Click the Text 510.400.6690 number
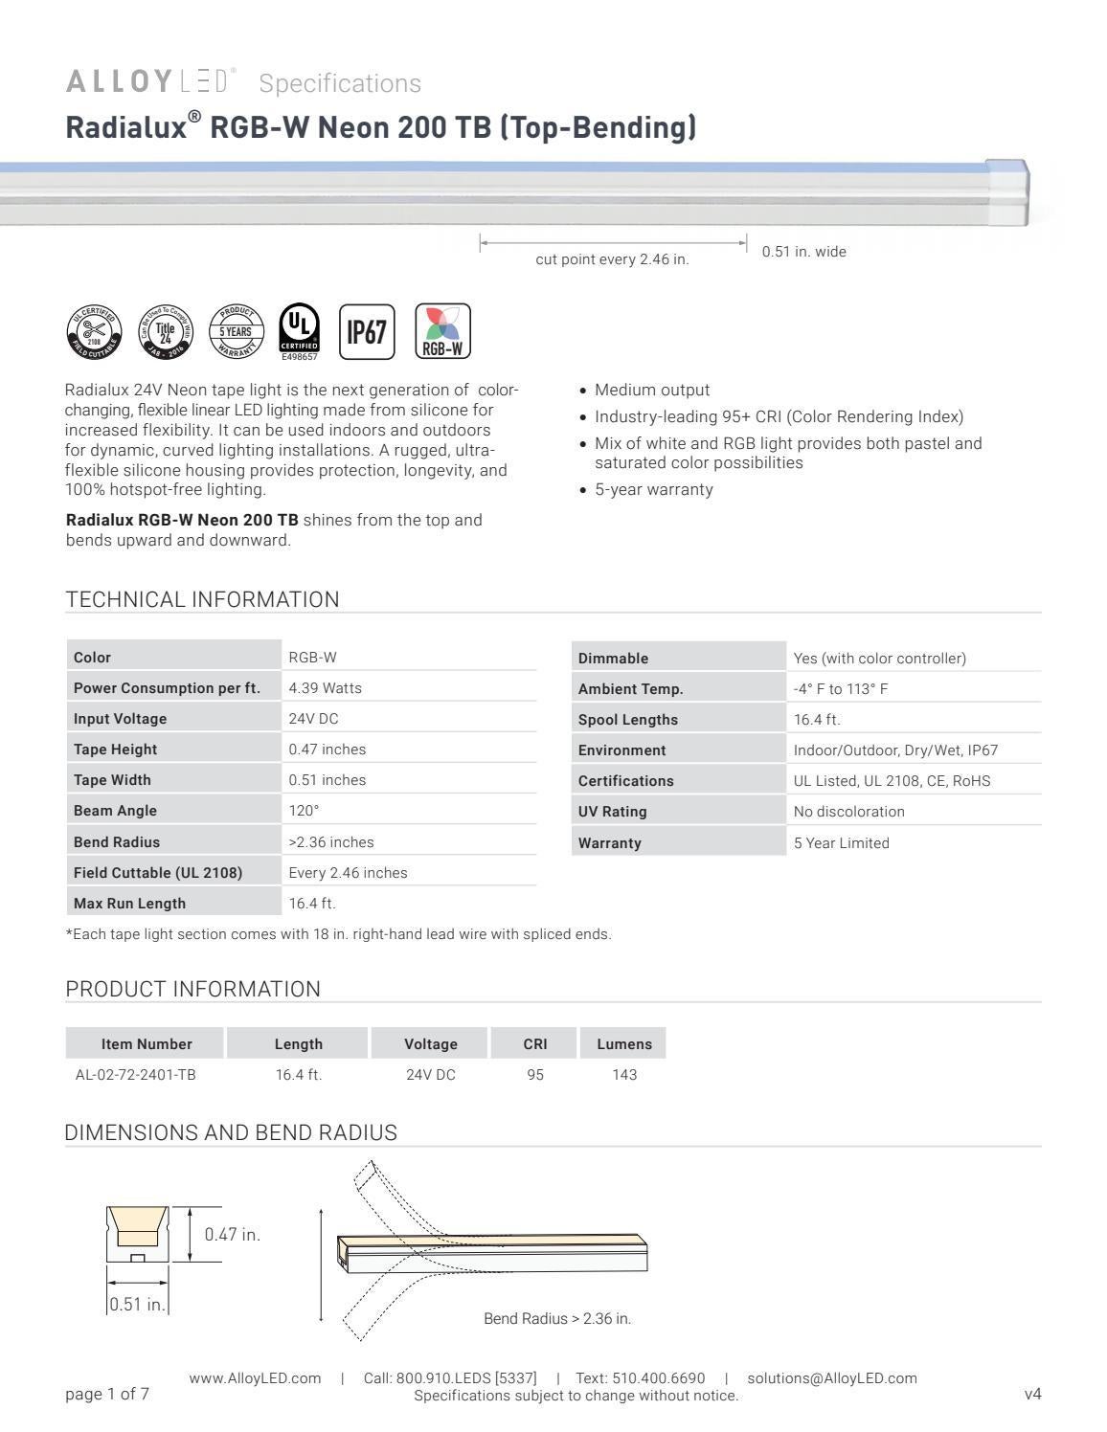The width and height of the screenshot is (1107, 1432). tap(641, 1378)
